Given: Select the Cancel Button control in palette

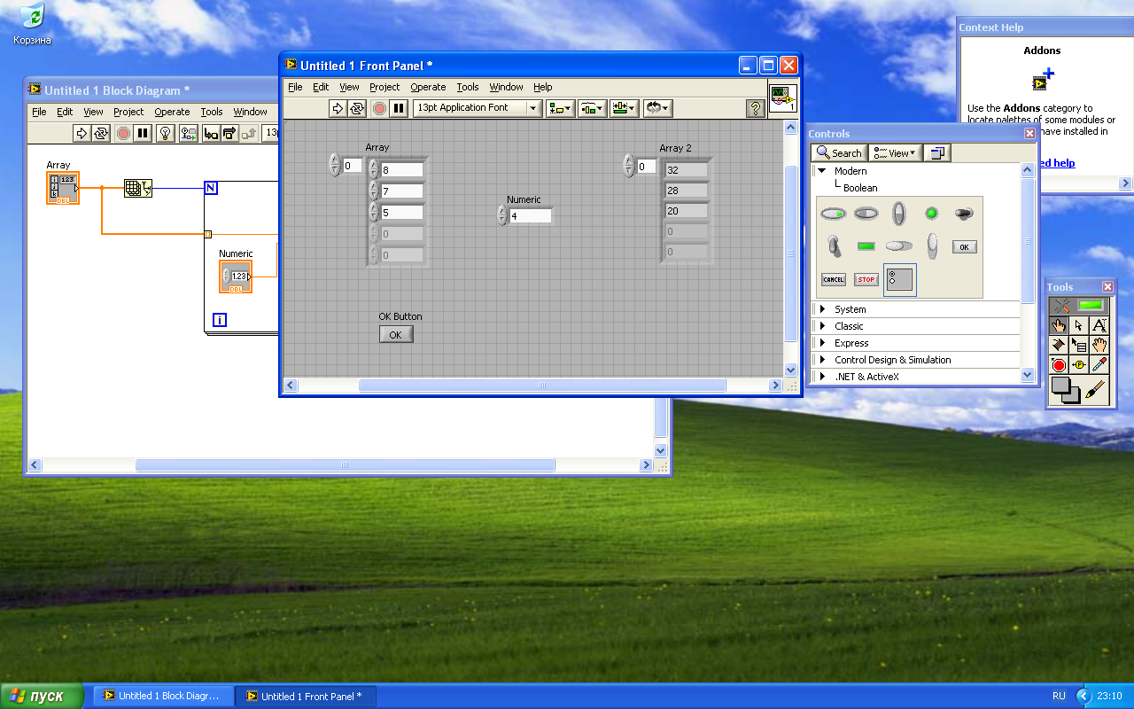Looking at the screenshot, I should 834,279.
